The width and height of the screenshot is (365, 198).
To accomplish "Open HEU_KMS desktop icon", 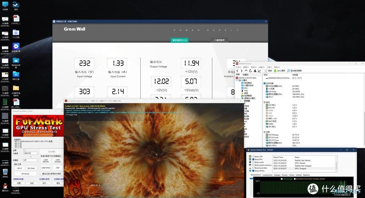I will pos(16,104).
